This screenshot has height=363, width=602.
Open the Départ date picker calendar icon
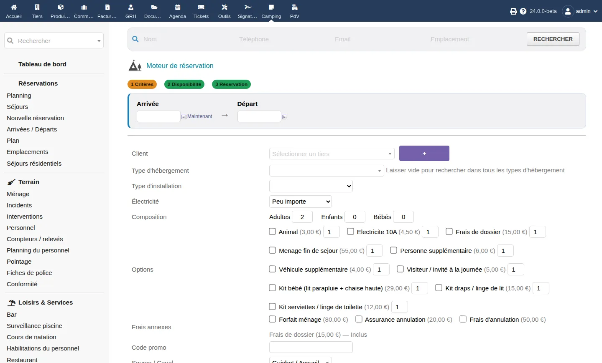pyautogui.click(x=285, y=117)
